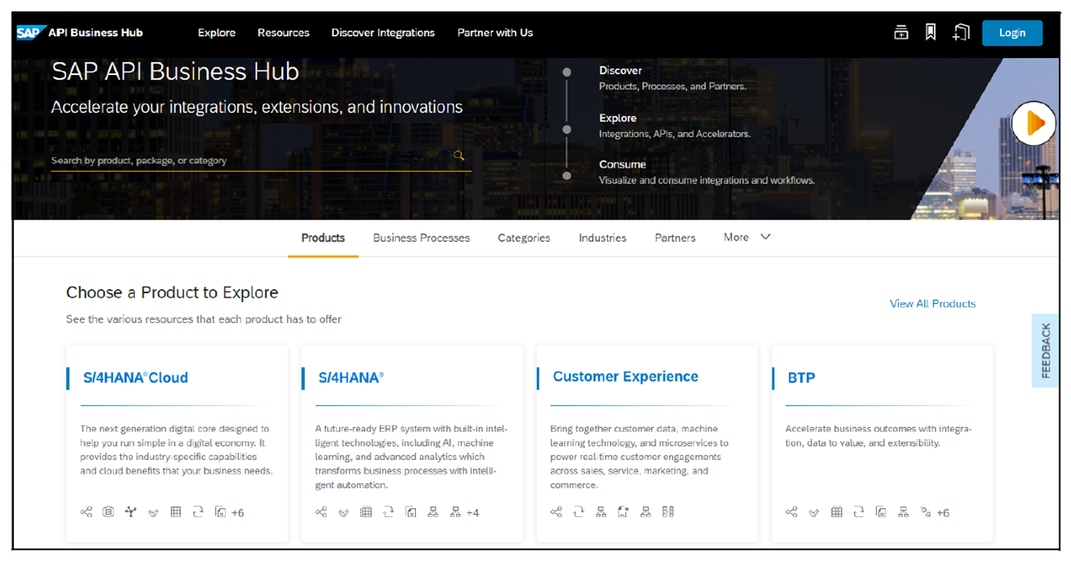Open the BTP product title
Image resolution: width=1071 pixels, height=562 pixels.
click(x=801, y=377)
